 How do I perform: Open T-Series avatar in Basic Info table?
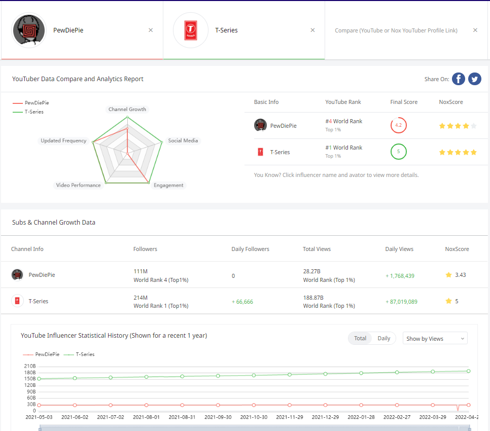tap(260, 152)
